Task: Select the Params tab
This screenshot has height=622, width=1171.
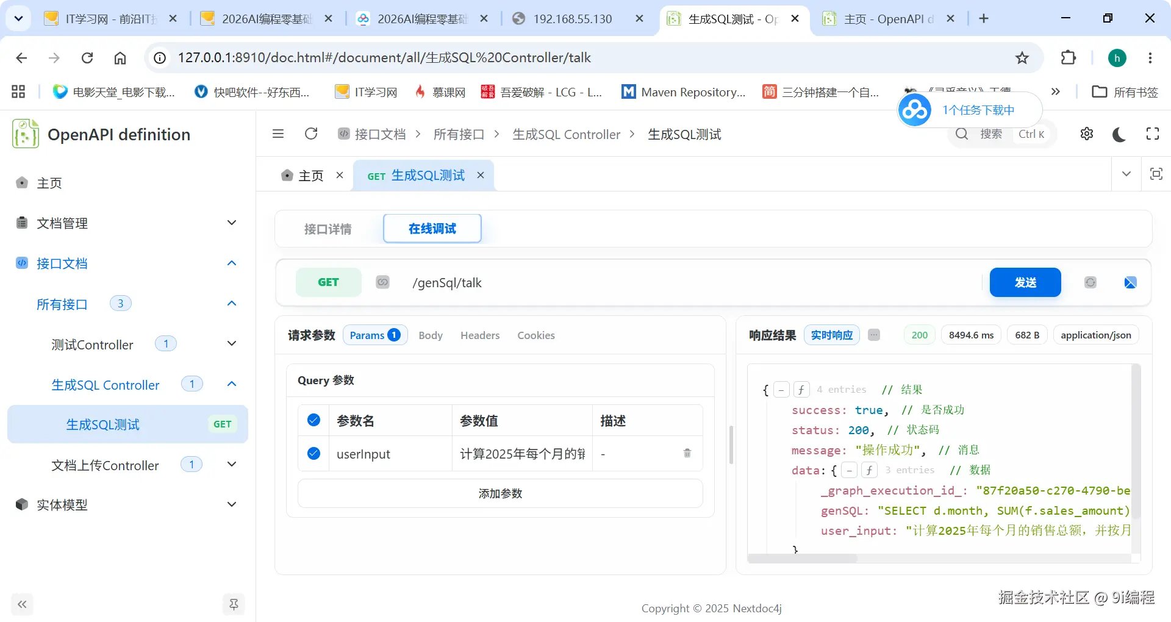Action: (374, 335)
